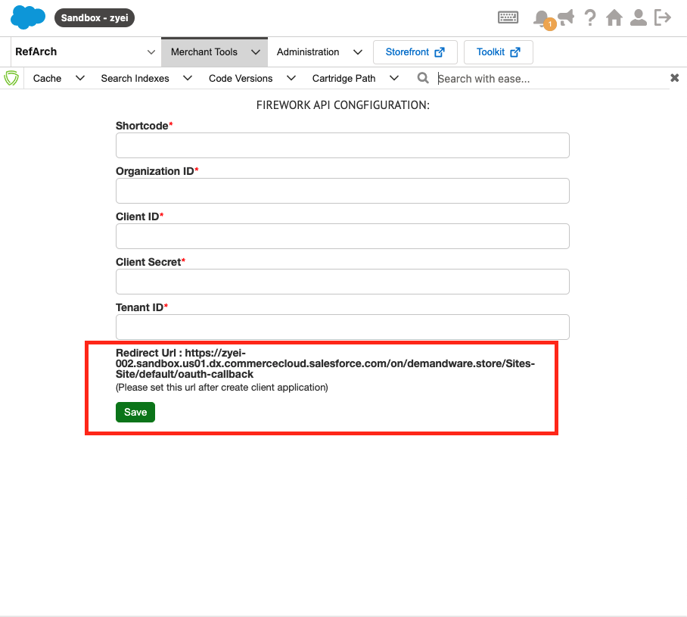Open the user profile icon

[x=639, y=17]
